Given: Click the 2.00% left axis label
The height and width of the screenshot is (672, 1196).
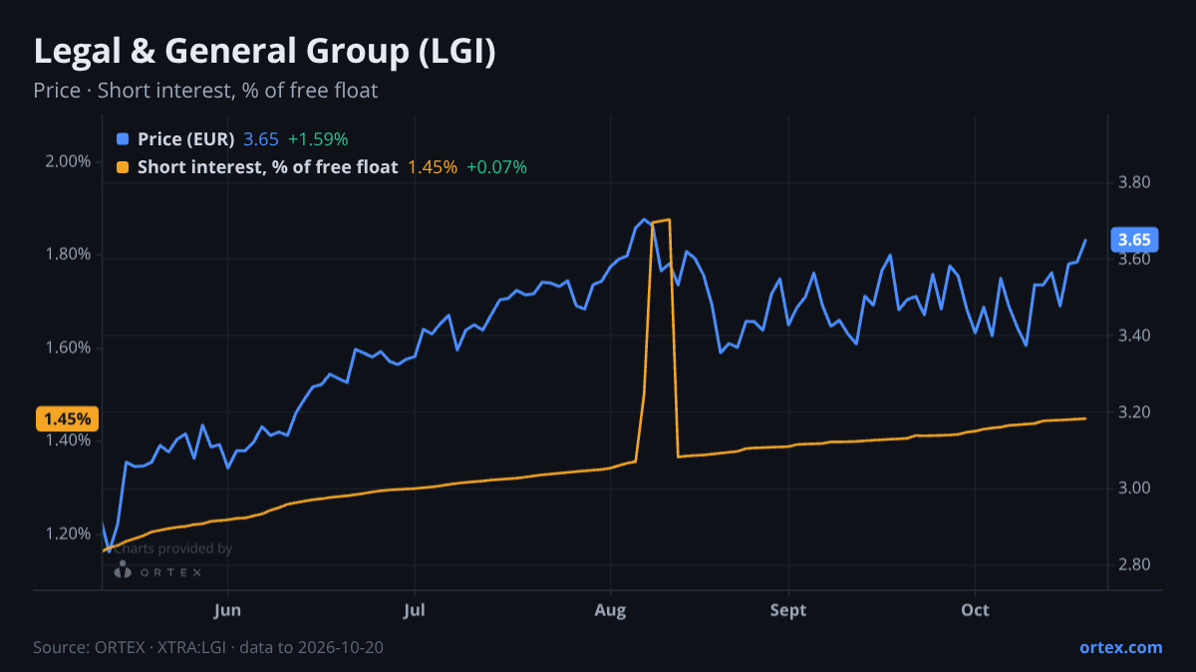Looking at the screenshot, I should (69, 161).
